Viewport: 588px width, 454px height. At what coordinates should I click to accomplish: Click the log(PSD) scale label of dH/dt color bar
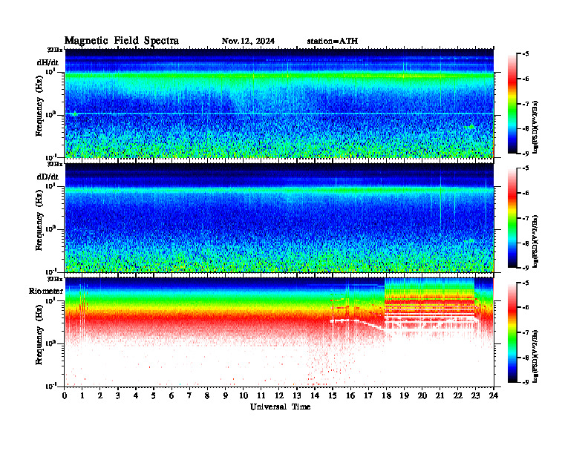coord(536,127)
